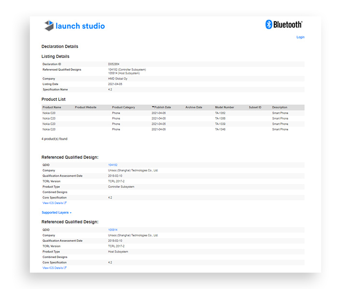
Task: Click Smart Phone description in TA-1348 row
Action: pyautogui.click(x=280, y=129)
